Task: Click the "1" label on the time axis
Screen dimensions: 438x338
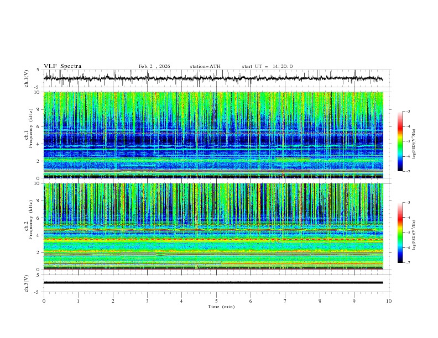Action: (78, 301)
